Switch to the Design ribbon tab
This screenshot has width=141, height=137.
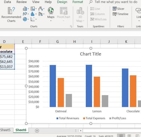pyautogui.click(x=62, y=2)
